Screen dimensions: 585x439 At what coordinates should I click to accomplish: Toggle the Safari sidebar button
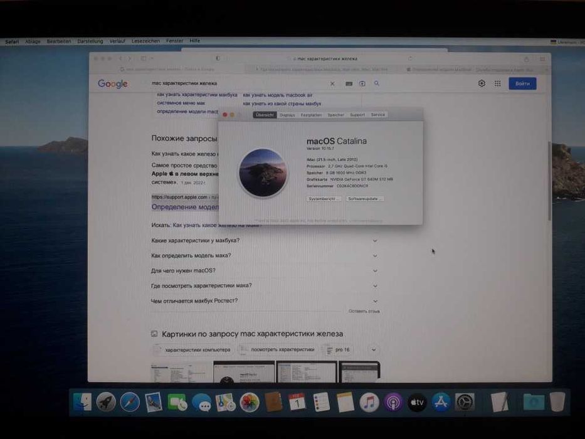[144, 58]
